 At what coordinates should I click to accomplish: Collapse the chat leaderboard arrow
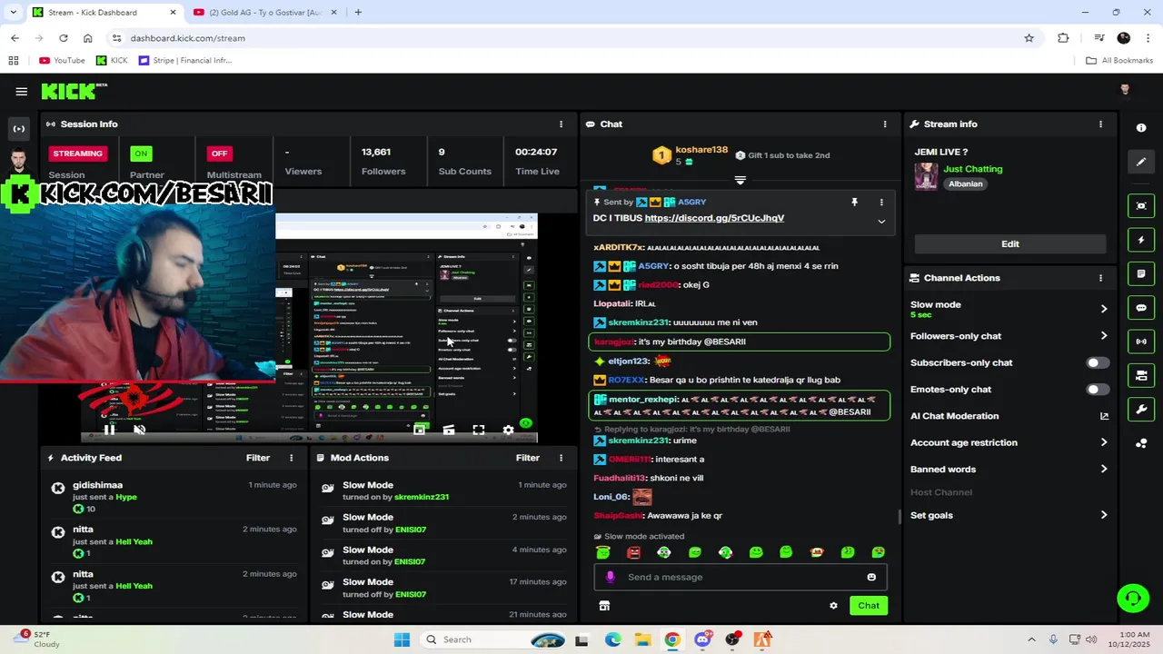740,181
